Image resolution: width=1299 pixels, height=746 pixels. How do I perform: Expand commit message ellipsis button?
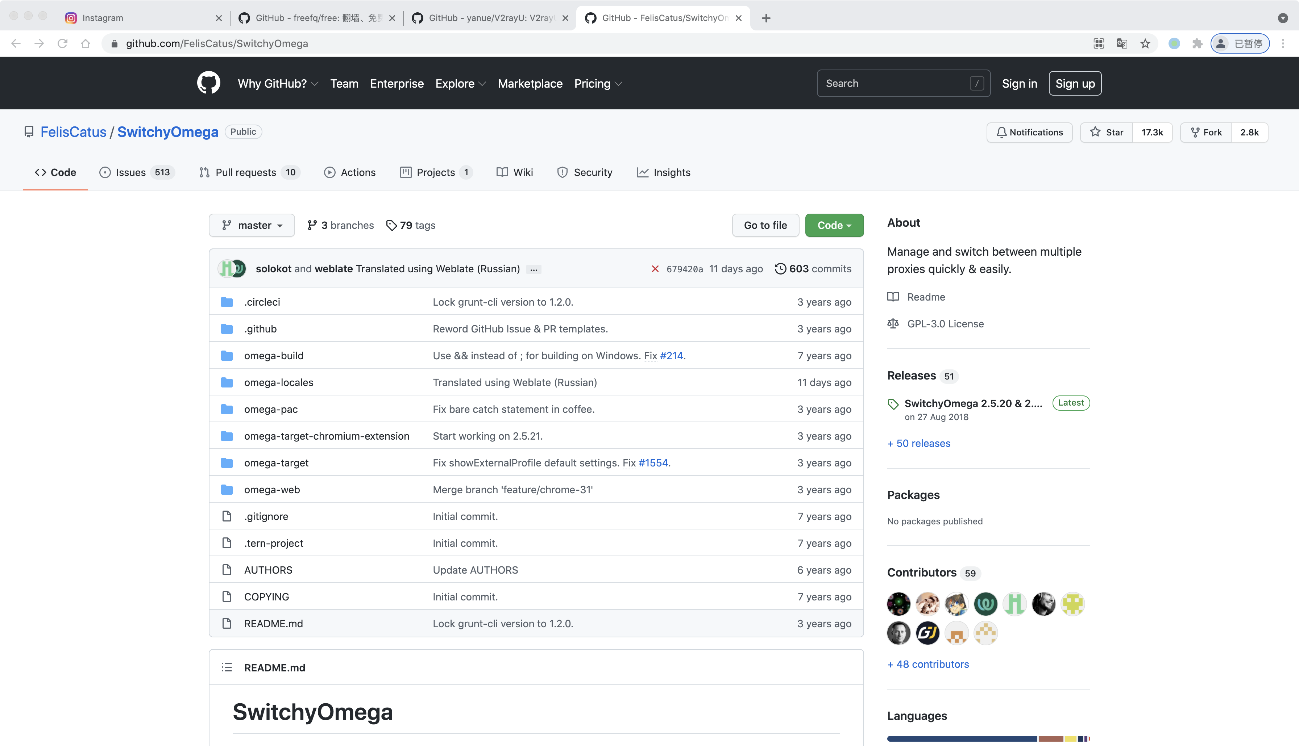click(x=534, y=269)
